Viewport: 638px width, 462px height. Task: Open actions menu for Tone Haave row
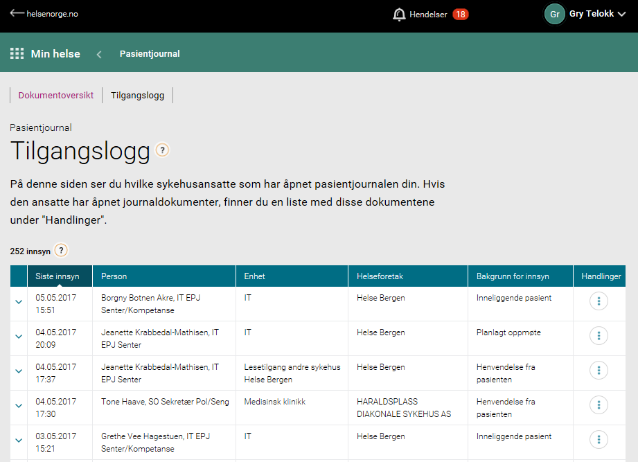coord(599,405)
